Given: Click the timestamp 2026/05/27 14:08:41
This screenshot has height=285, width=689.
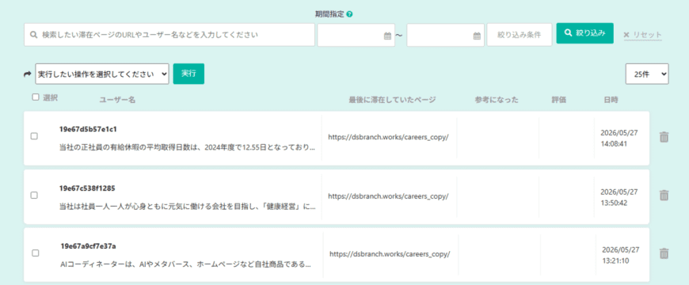Looking at the screenshot, I should tap(619, 138).
